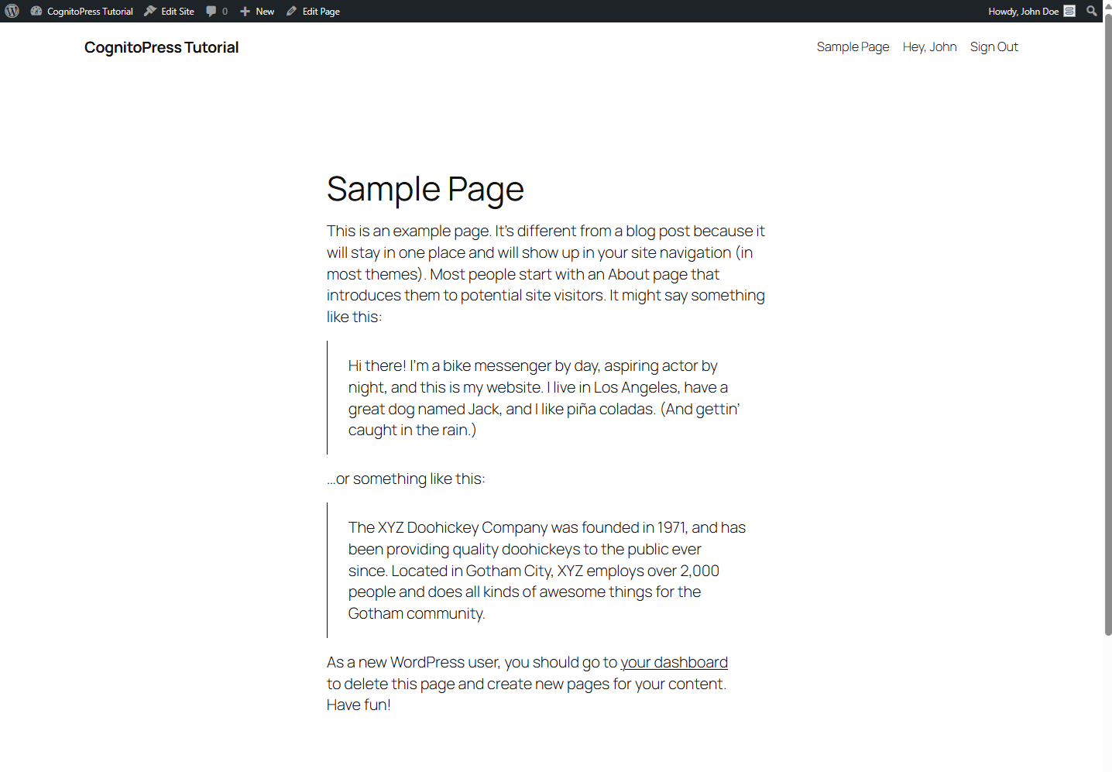Go to CognitoPress Tutorial site title
1112x772 pixels.
click(x=161, y=47)
